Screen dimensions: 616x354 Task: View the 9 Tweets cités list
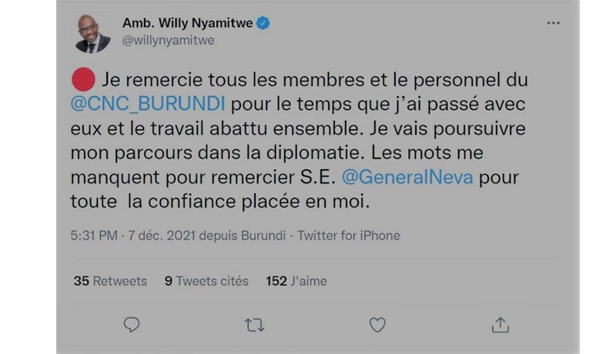206,281
